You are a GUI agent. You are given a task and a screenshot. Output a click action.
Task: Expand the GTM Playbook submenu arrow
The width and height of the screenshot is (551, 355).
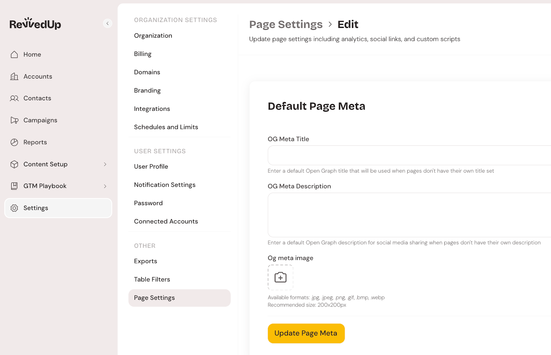coord(105,186)
